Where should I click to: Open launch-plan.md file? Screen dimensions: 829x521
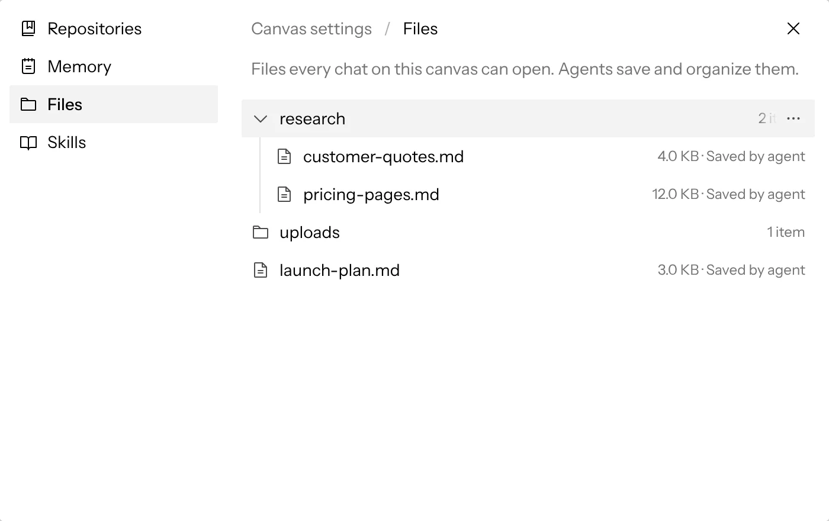pos(528,270)
